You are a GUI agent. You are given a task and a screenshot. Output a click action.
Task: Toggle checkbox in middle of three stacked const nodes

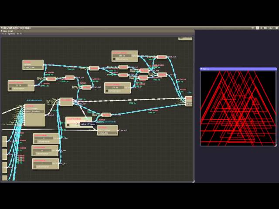(x=34, y=154)
